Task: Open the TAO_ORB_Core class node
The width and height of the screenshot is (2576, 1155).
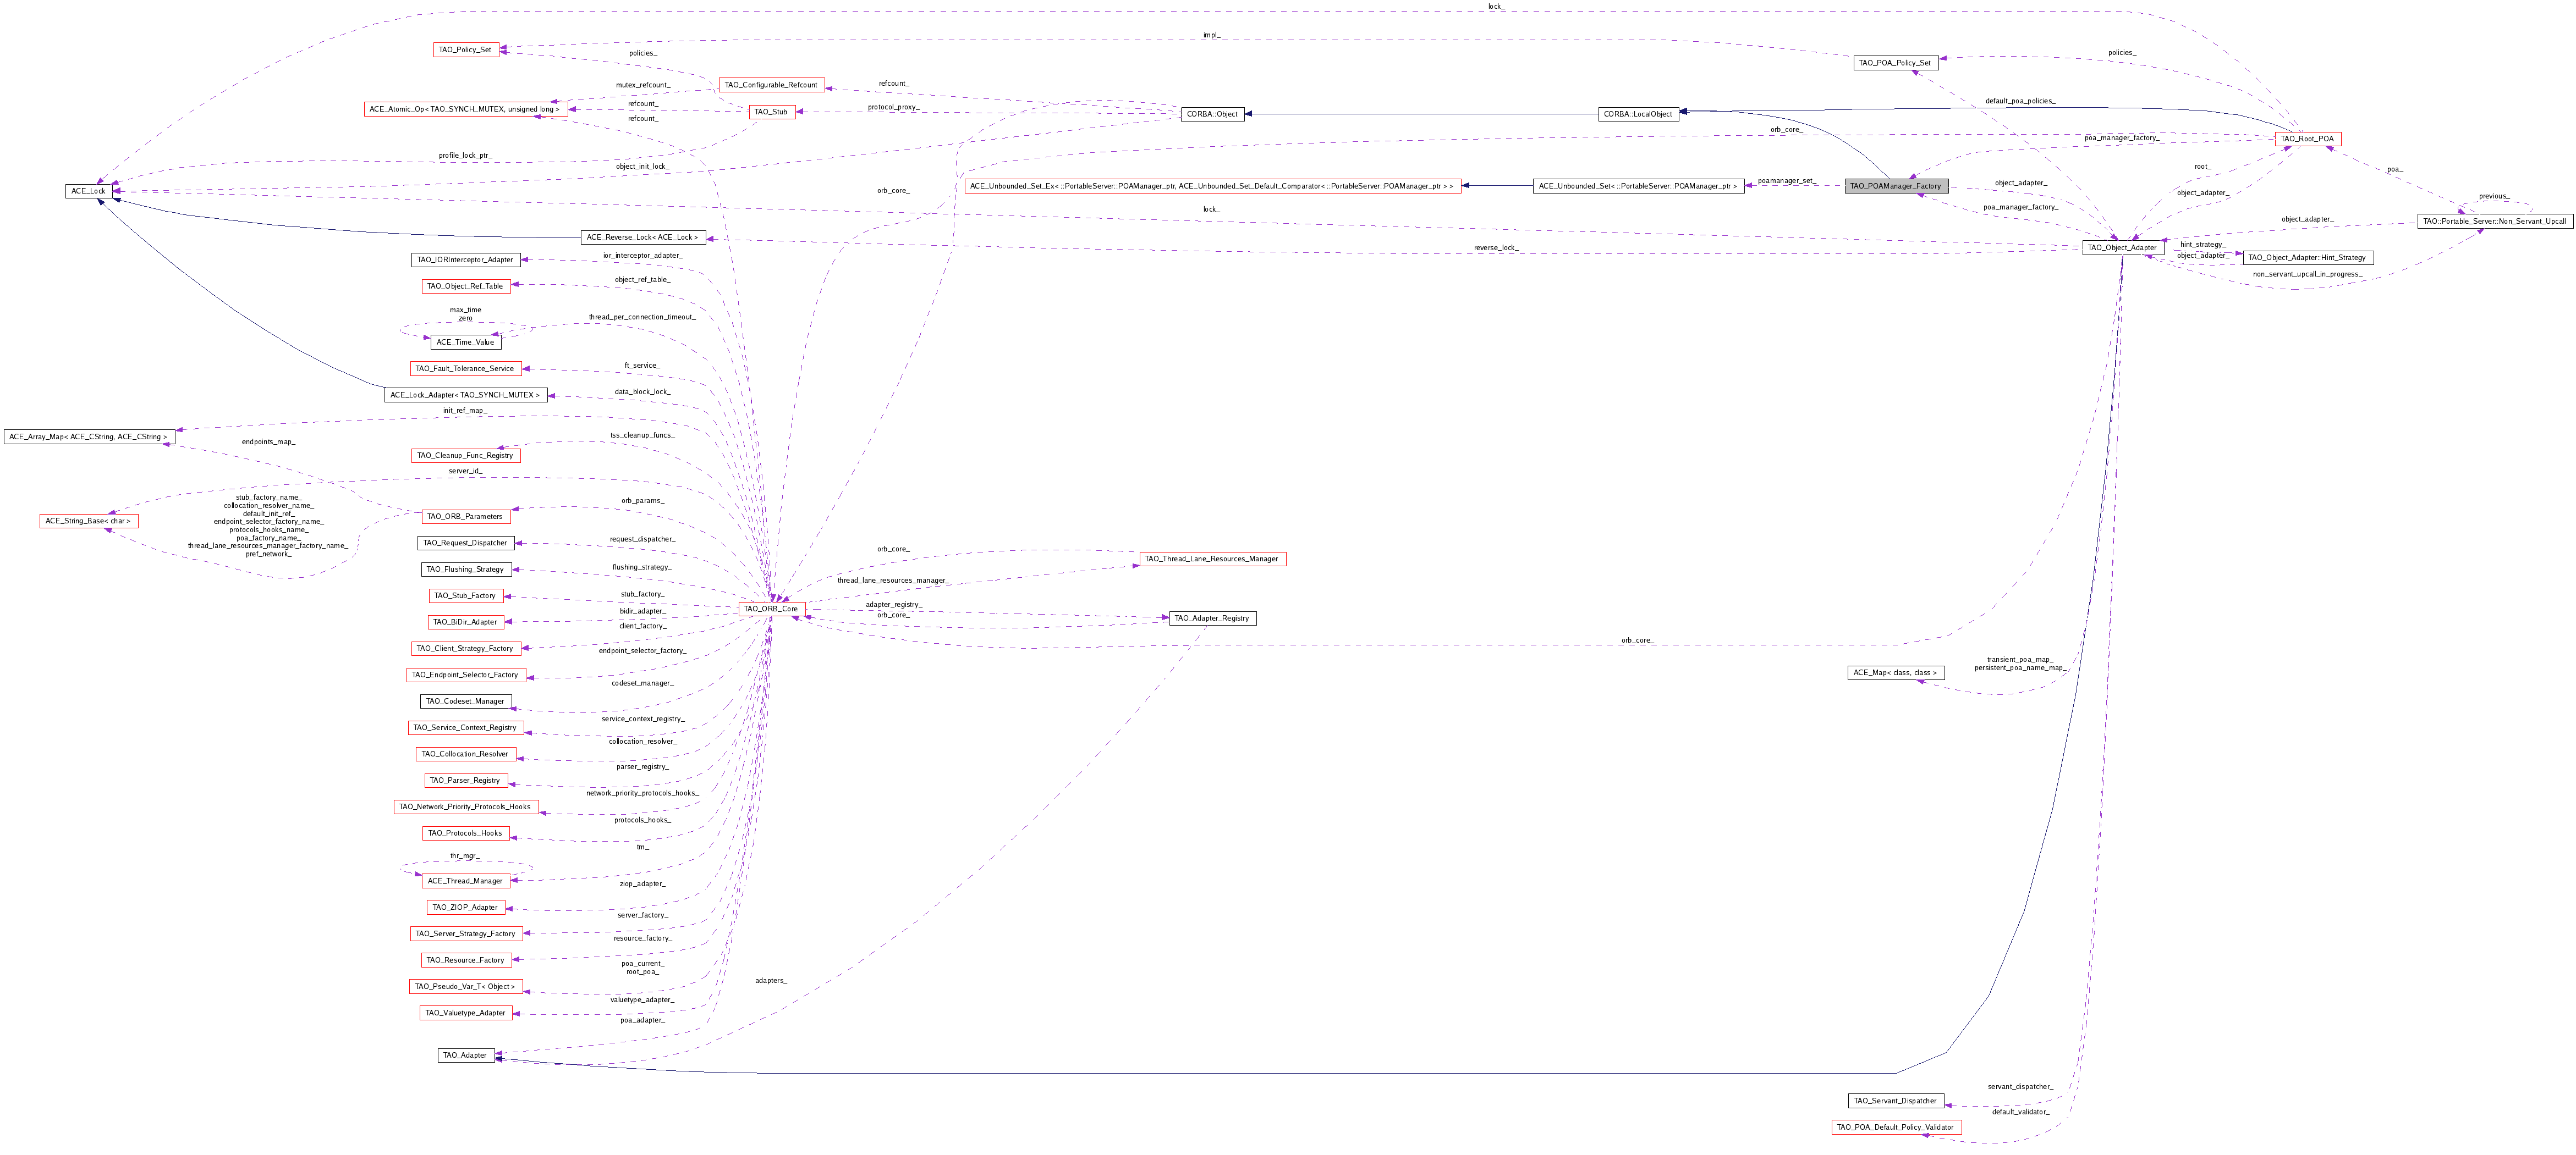Action: click(770, 609)
